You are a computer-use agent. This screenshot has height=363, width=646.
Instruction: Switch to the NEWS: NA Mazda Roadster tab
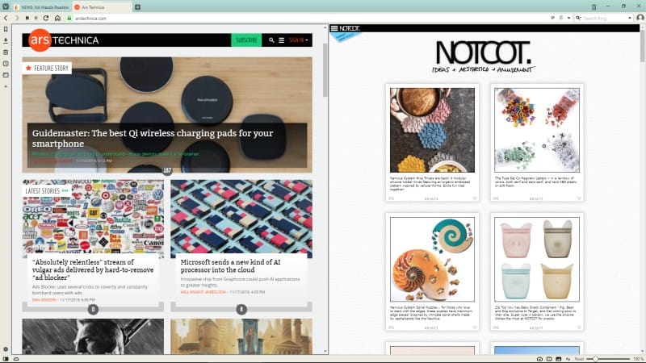[x=41, y=7]
